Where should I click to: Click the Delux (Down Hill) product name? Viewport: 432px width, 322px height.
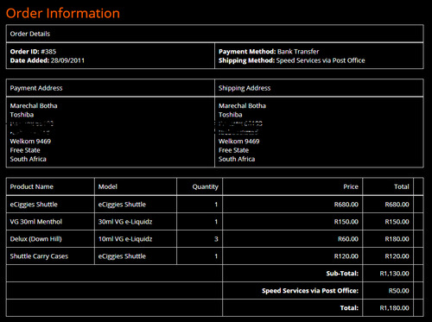pos(35,239)
